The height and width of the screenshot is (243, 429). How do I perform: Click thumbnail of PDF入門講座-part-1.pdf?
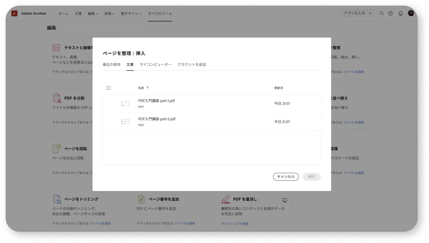[125, 104]
